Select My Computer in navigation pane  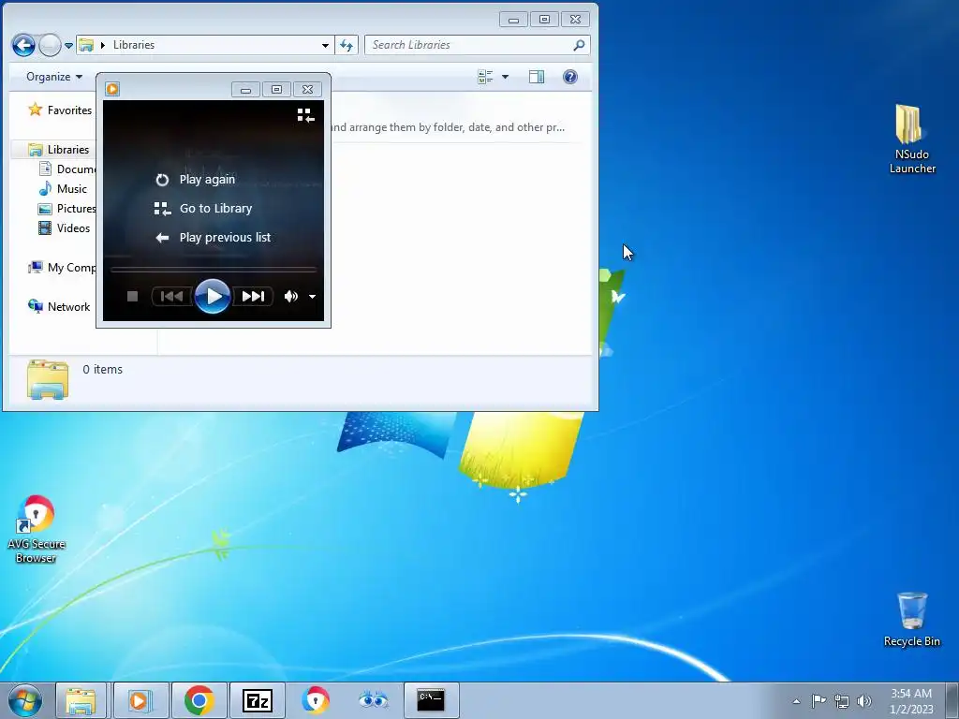[62, 267]
